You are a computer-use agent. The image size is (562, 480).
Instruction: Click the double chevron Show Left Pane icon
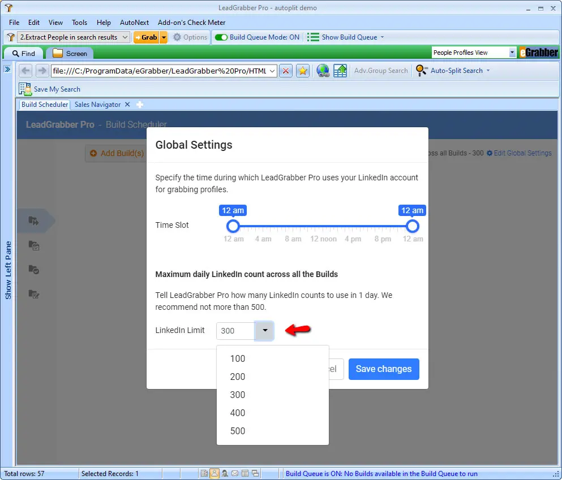click(x=7, y=69)
